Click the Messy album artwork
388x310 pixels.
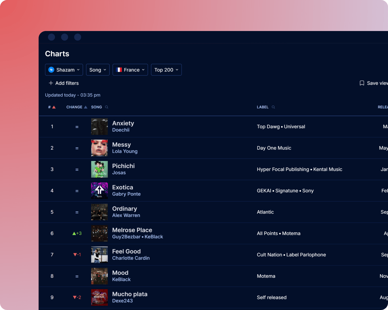pyautogui.click(x=99, y=148)
